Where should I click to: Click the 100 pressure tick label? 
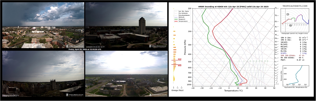(190, 9)
